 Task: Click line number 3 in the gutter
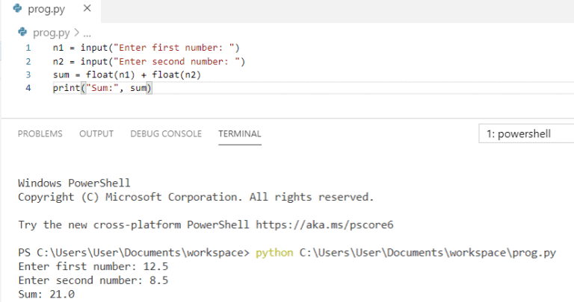pyautogui.click(x=28, y=75)
